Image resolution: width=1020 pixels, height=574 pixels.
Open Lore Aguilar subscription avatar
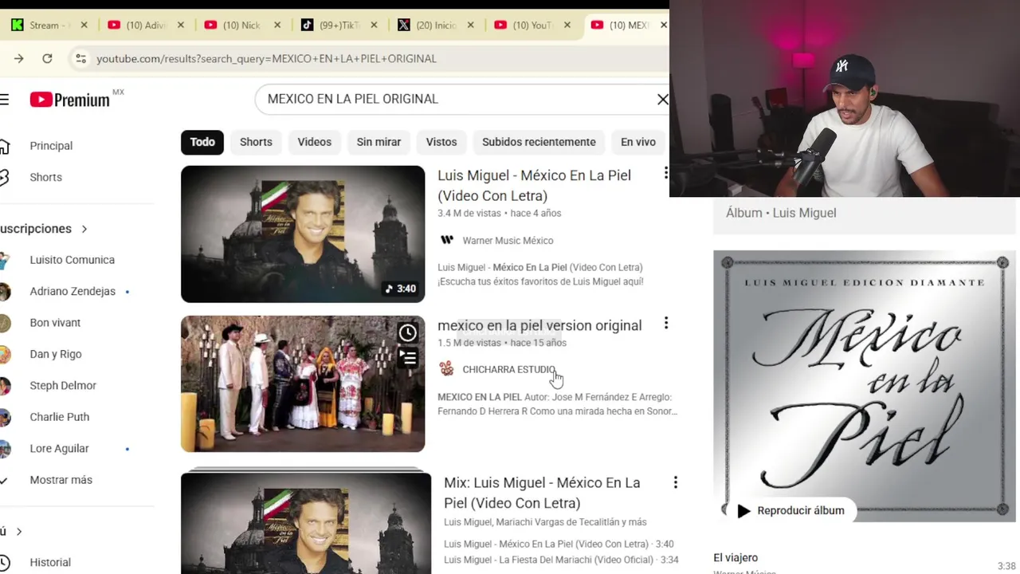pyautogui.click(x=4, y=449)
